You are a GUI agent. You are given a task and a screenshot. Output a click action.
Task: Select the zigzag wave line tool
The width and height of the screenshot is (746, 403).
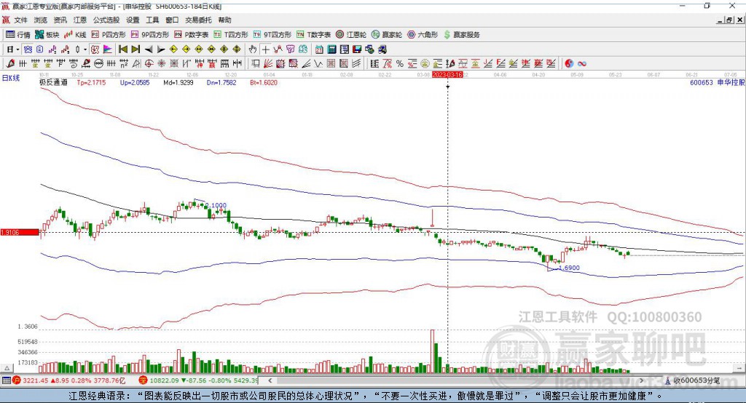point(318,64)
